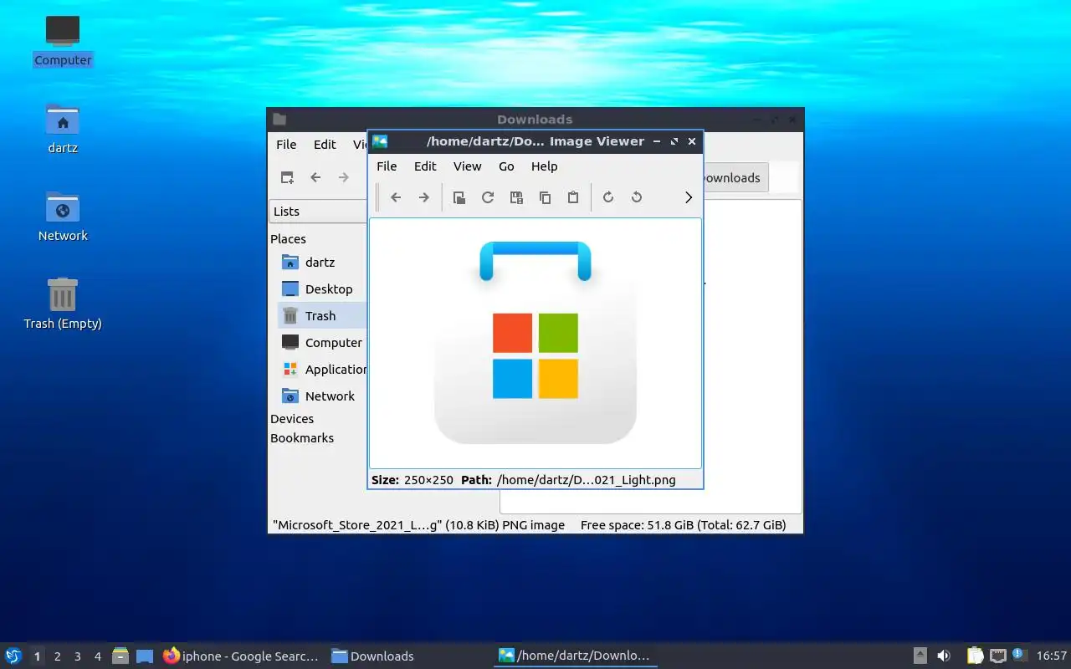The width and height of the screenshot is (1071, 669).
Task: Click the update notifier tray icon
Action: click(1018, 655)
